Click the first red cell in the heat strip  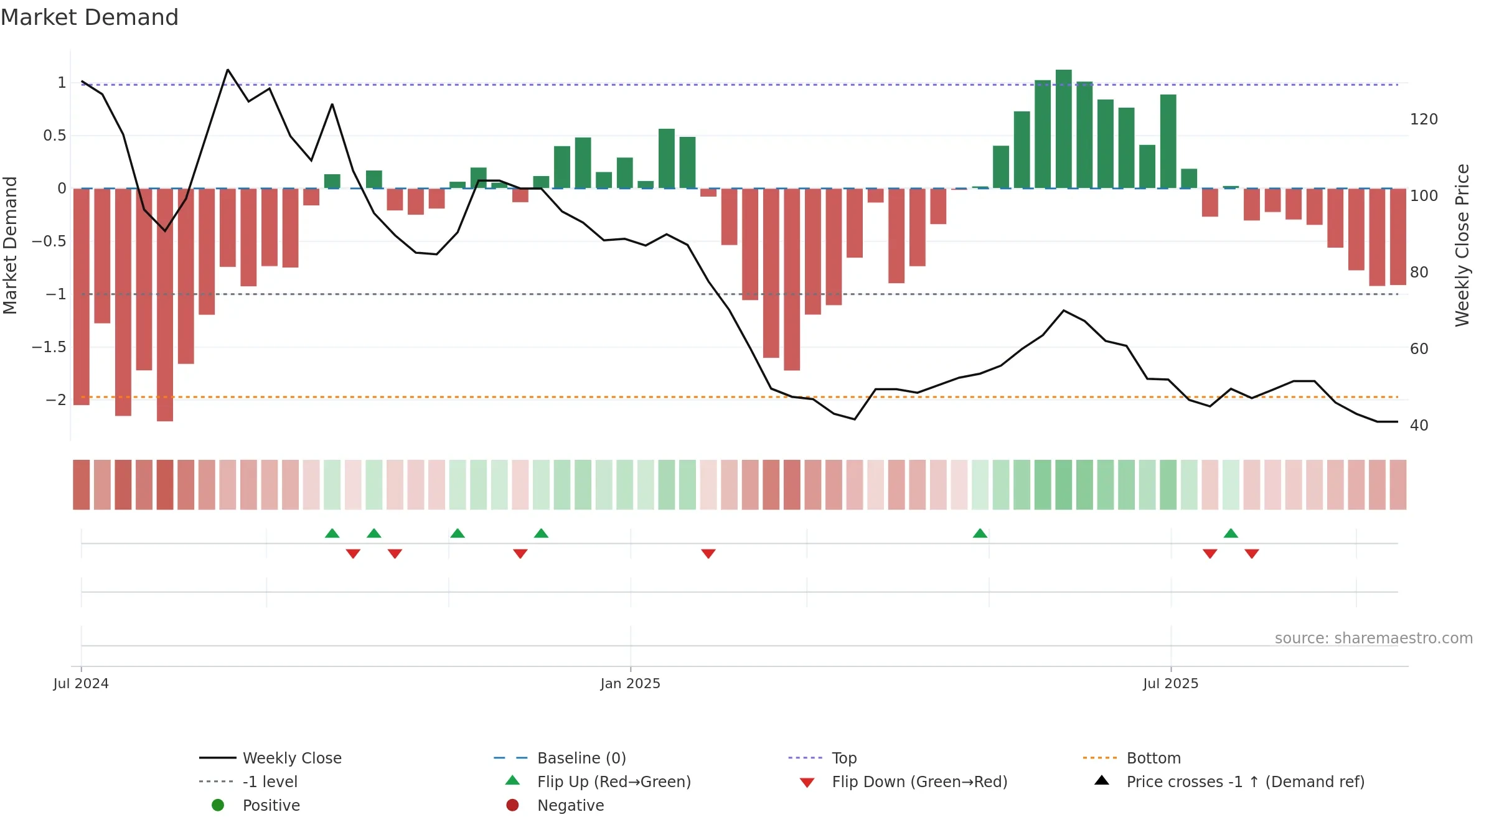click(81, 485)
